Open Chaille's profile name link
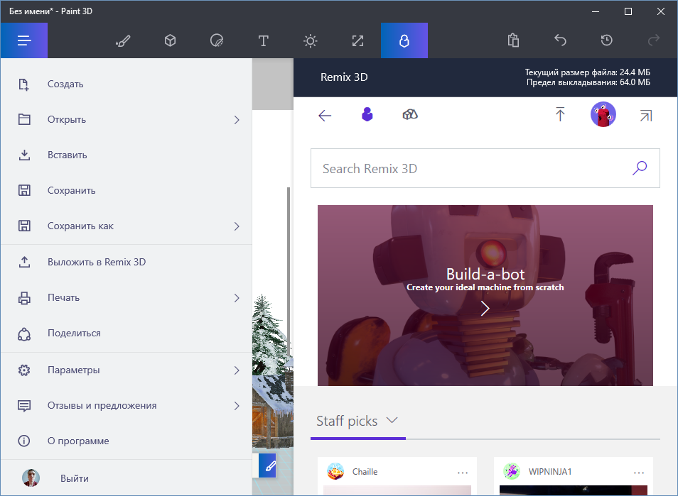Viewport: 678px width, 496px height. [365, 472]
